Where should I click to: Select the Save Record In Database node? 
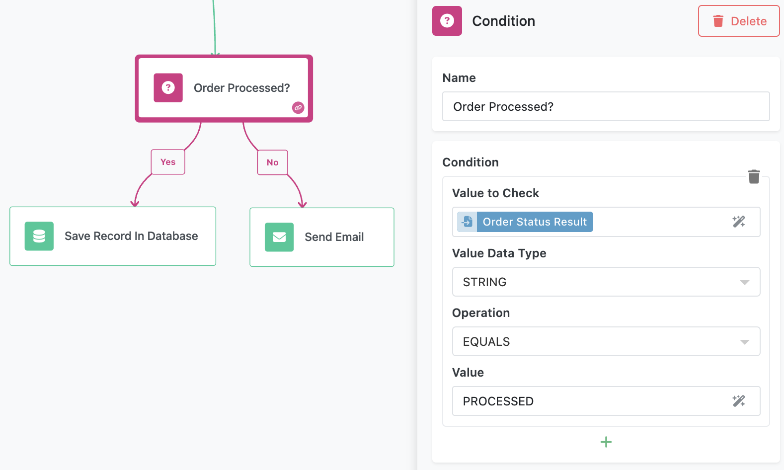click(x=113, y=236)
